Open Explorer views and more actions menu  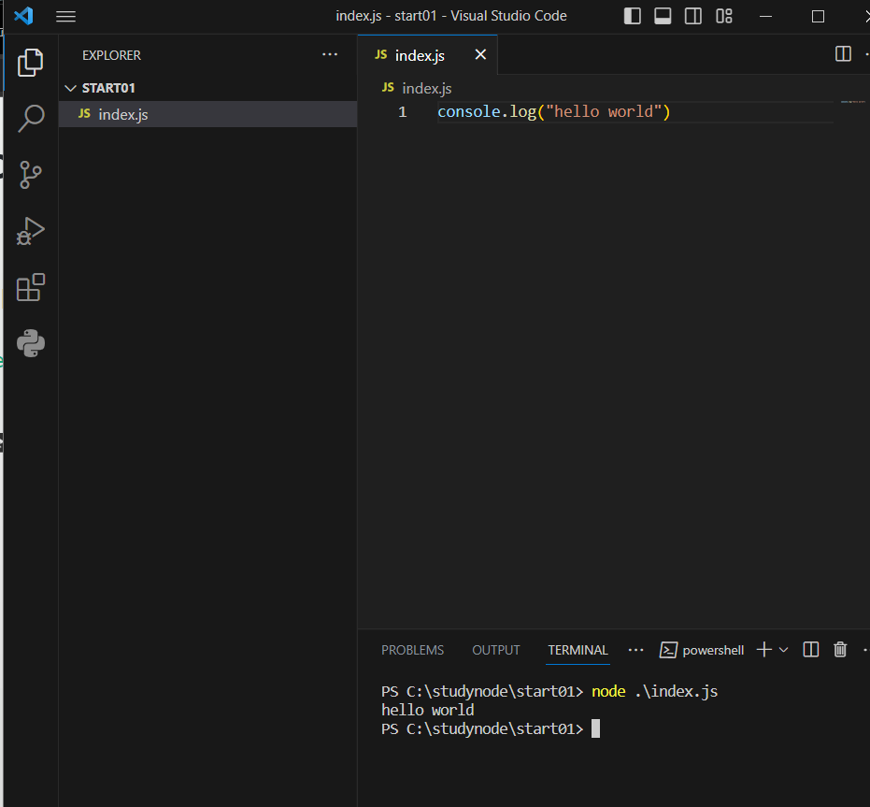point(330,54)
